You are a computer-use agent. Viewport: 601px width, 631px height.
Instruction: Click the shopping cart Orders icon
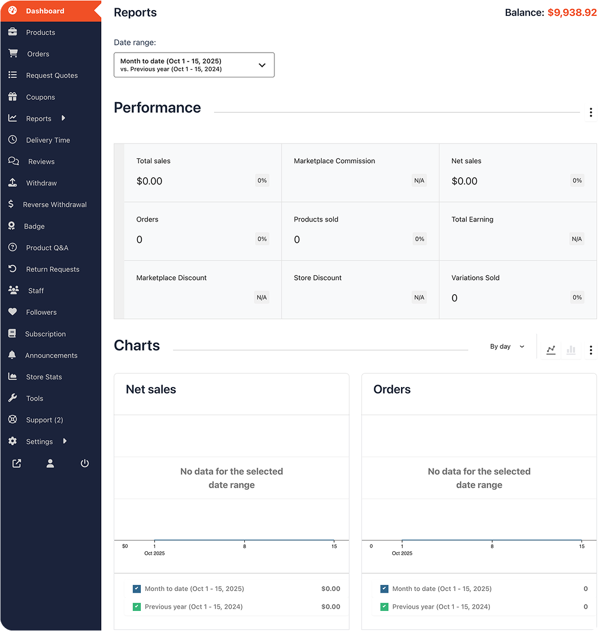click(x=13, y=54)
